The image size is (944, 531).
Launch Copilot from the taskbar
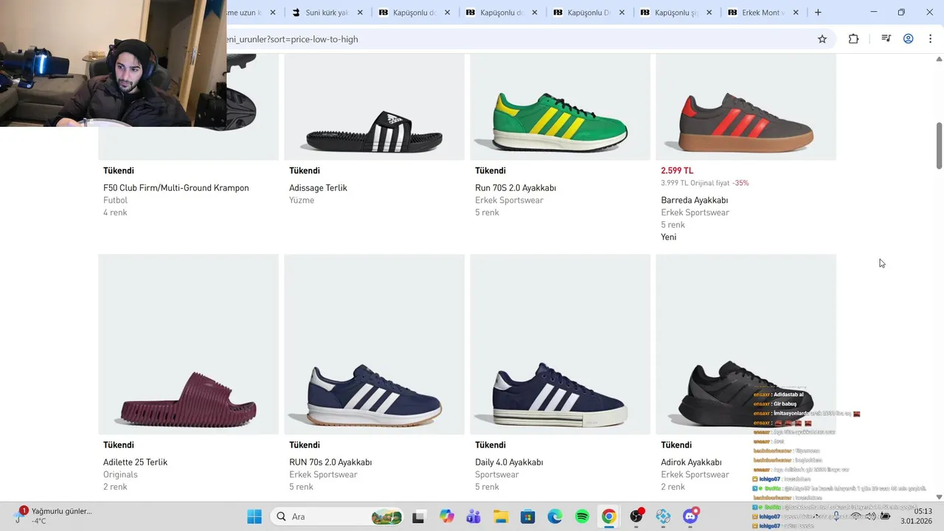pyautogui.click(x=447, y=516)
